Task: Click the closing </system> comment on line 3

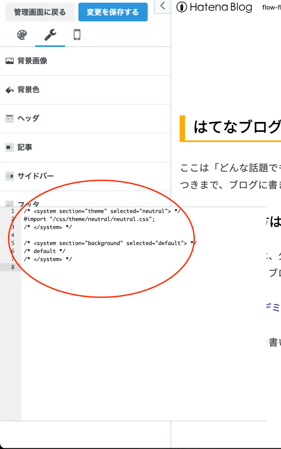Action: pos(48,227)
